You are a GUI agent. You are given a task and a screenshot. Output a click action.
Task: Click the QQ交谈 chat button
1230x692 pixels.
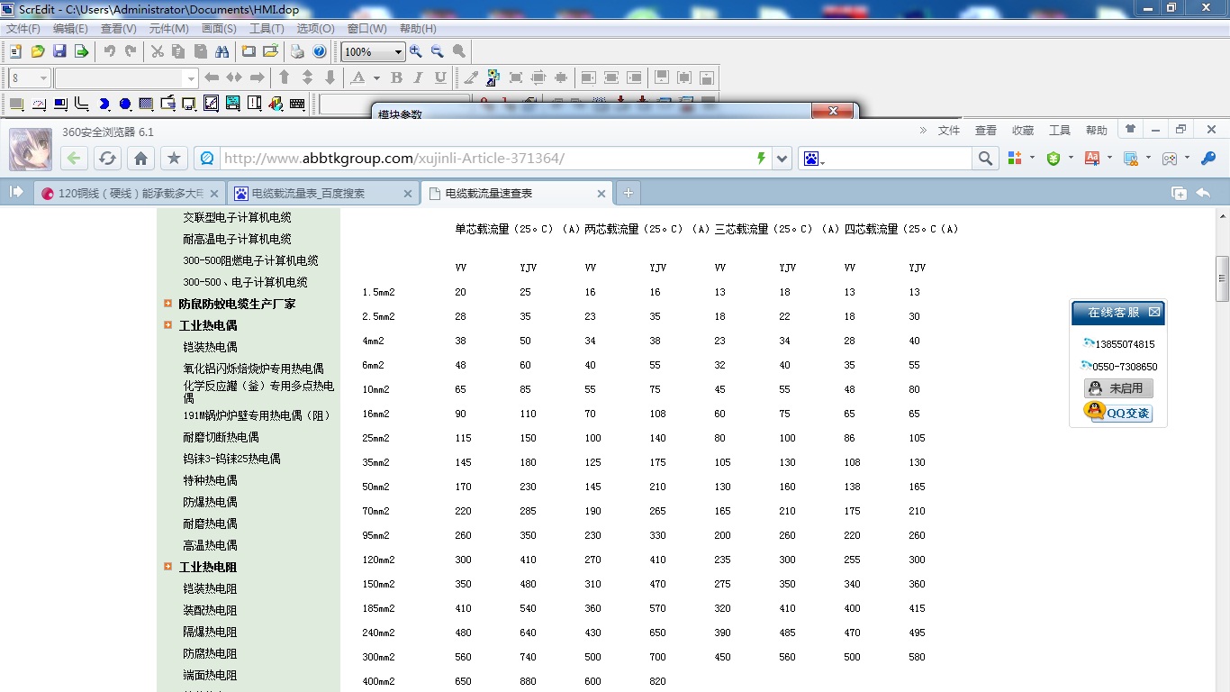click(x=1118, y=413)
